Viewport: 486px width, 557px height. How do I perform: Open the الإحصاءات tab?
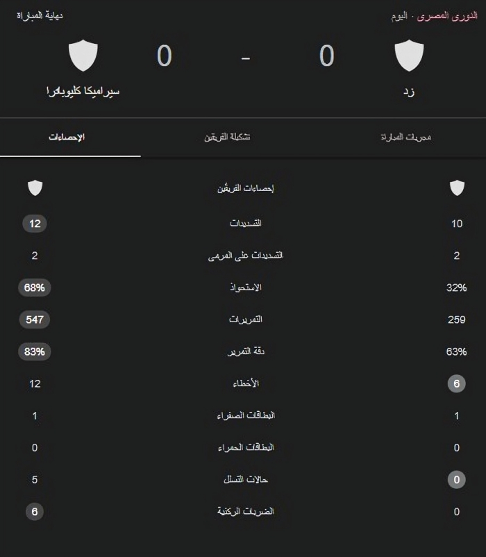pyautogui.click(x=67, y=137)
